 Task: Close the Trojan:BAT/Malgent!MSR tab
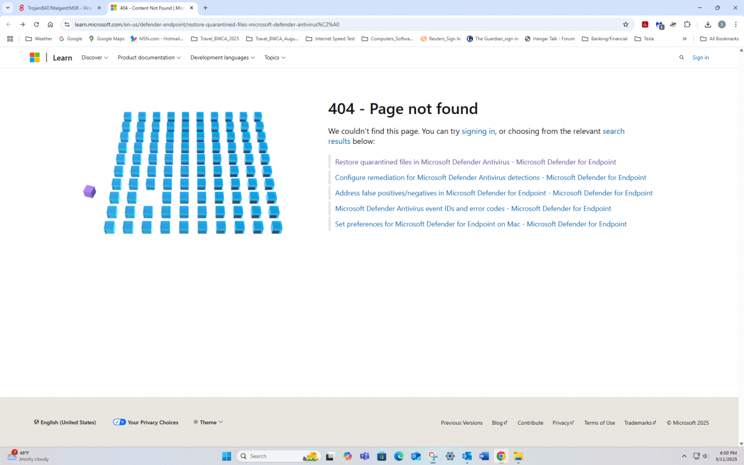pyautogui.click(x=99, y=8)
